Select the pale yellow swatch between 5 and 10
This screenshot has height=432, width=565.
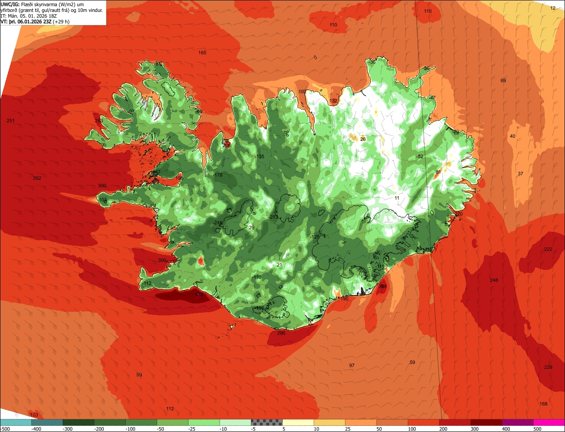(x=298, y=422)
